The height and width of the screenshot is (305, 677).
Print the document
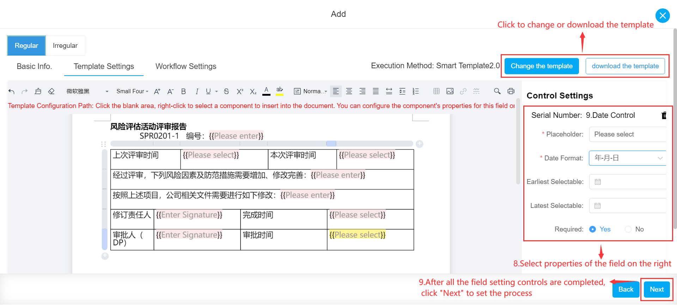(x=511, y=91)
